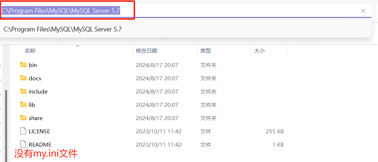Sort files by 修改日期 column

[146, 51]
